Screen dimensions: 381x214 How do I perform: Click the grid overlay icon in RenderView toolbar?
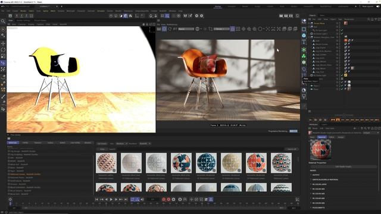coord(238,29)
